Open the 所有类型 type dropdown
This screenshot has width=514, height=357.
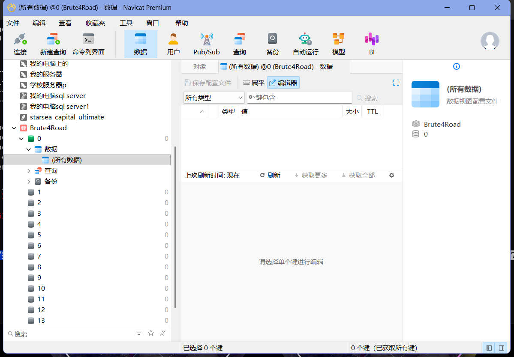coord(214,98)
